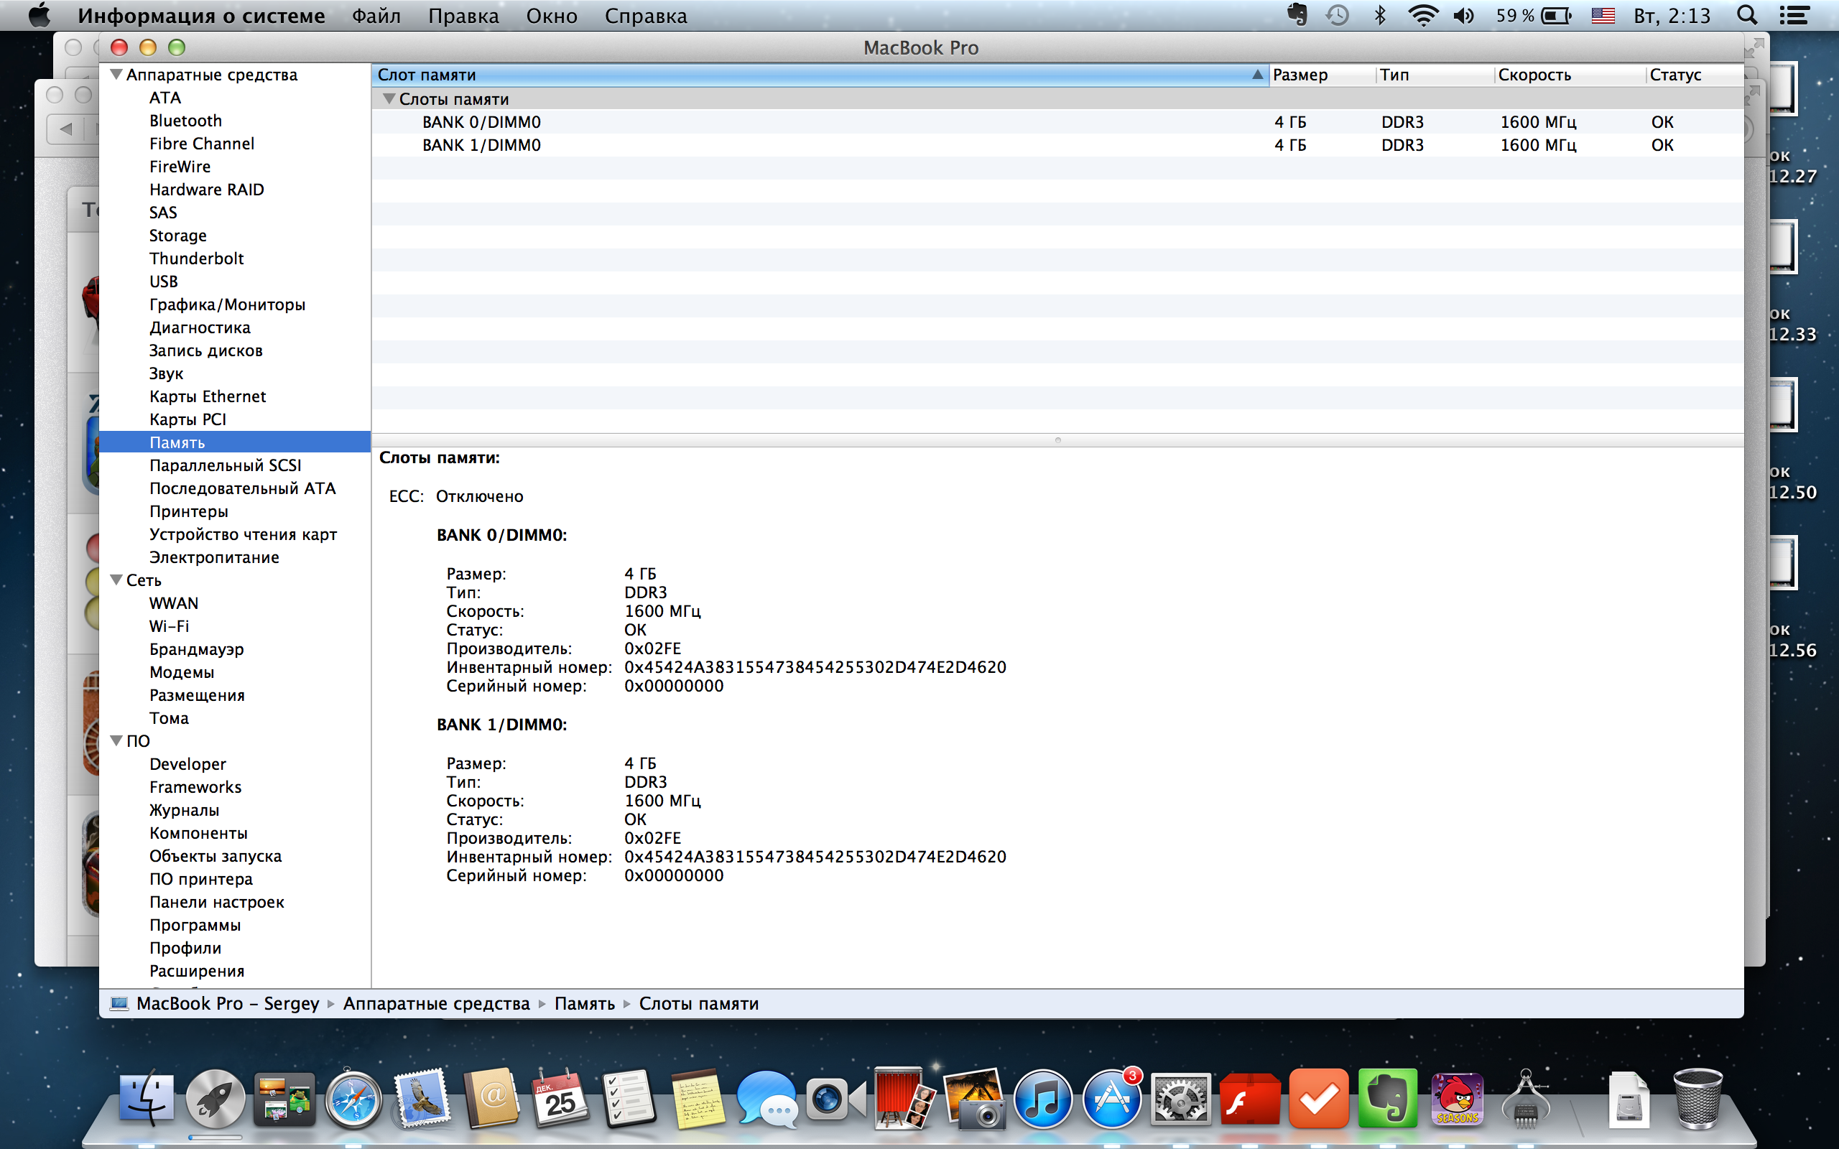Open iPhoto icon in Dock

[x=973, y=1099]
